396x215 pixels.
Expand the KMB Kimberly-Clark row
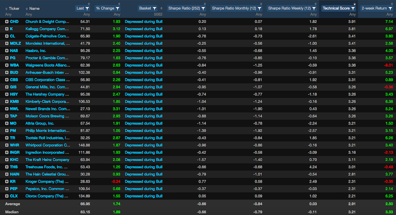[7, 102]
